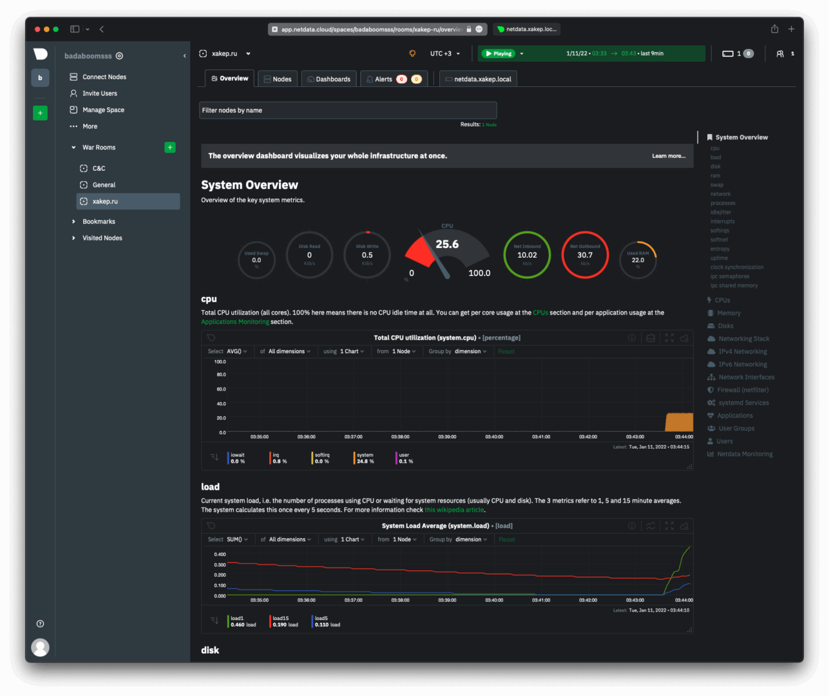Expand the More options menu

point(84,126)
